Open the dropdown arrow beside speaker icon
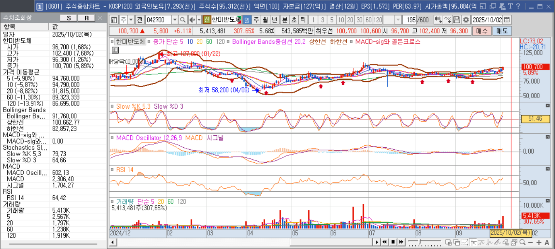 click(x=199, y=20)
